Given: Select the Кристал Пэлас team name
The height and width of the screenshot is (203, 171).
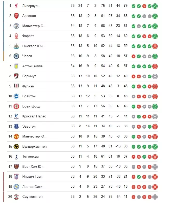Looking at the screenshot, I should click(x=34, y=116).
